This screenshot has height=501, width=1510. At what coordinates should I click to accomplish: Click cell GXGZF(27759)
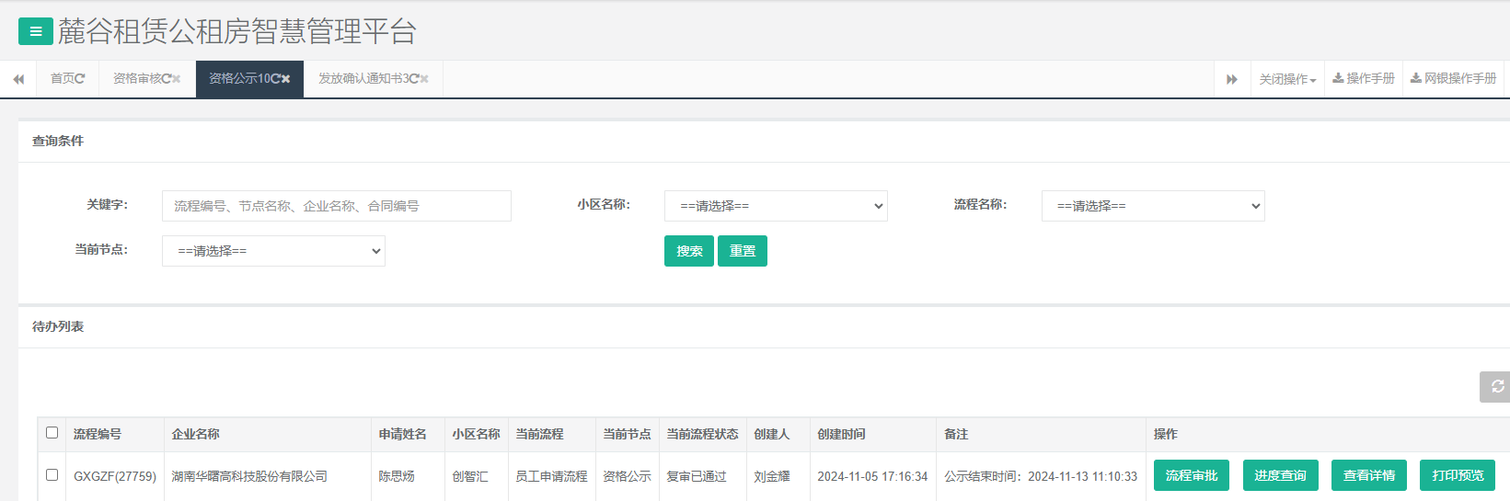115,476
